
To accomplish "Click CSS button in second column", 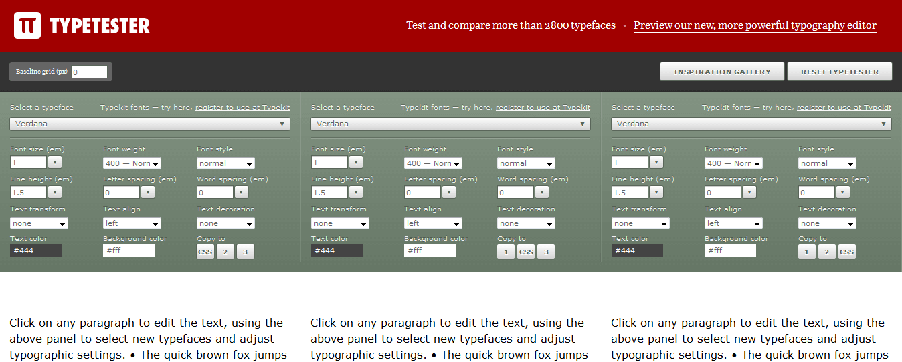I will pos(526,252).
